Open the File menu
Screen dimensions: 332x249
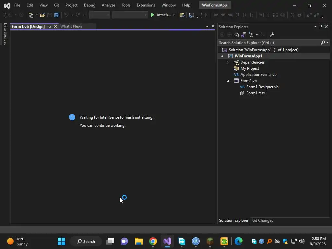point(17,5)
